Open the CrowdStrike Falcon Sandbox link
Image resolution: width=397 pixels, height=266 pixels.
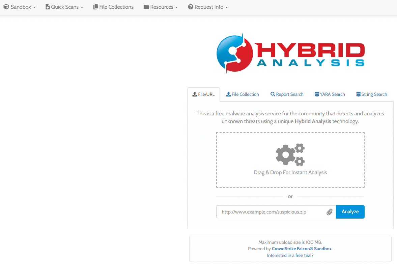coord(302,249)
